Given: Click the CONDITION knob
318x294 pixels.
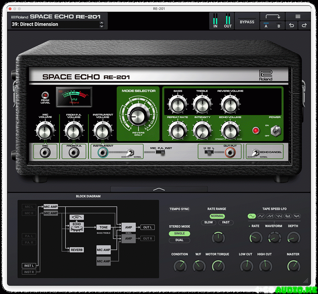Looking at the screenshot, I should pyautogui.click(x=180, y=266).
